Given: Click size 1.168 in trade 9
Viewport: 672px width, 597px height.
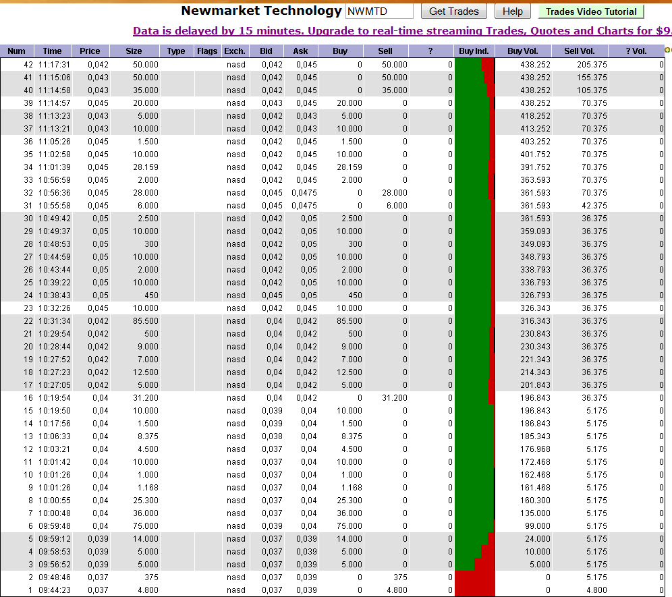Looking at the screenshot, I should point(148,488).
